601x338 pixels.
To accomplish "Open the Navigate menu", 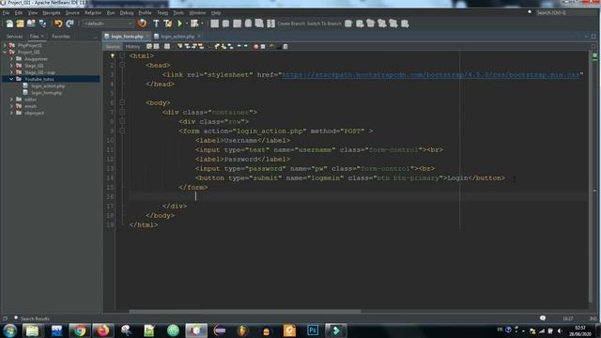I will point(52,12).
